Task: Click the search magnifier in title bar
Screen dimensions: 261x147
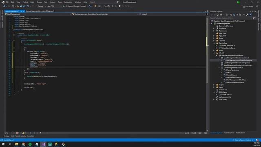Action: (x=117, y=2)
